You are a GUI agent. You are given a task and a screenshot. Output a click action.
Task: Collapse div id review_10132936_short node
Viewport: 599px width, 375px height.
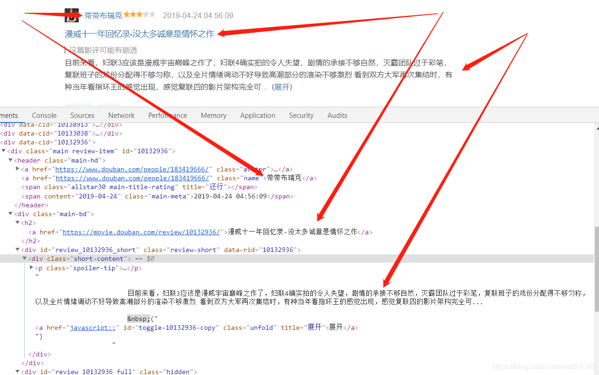point(18,250)
